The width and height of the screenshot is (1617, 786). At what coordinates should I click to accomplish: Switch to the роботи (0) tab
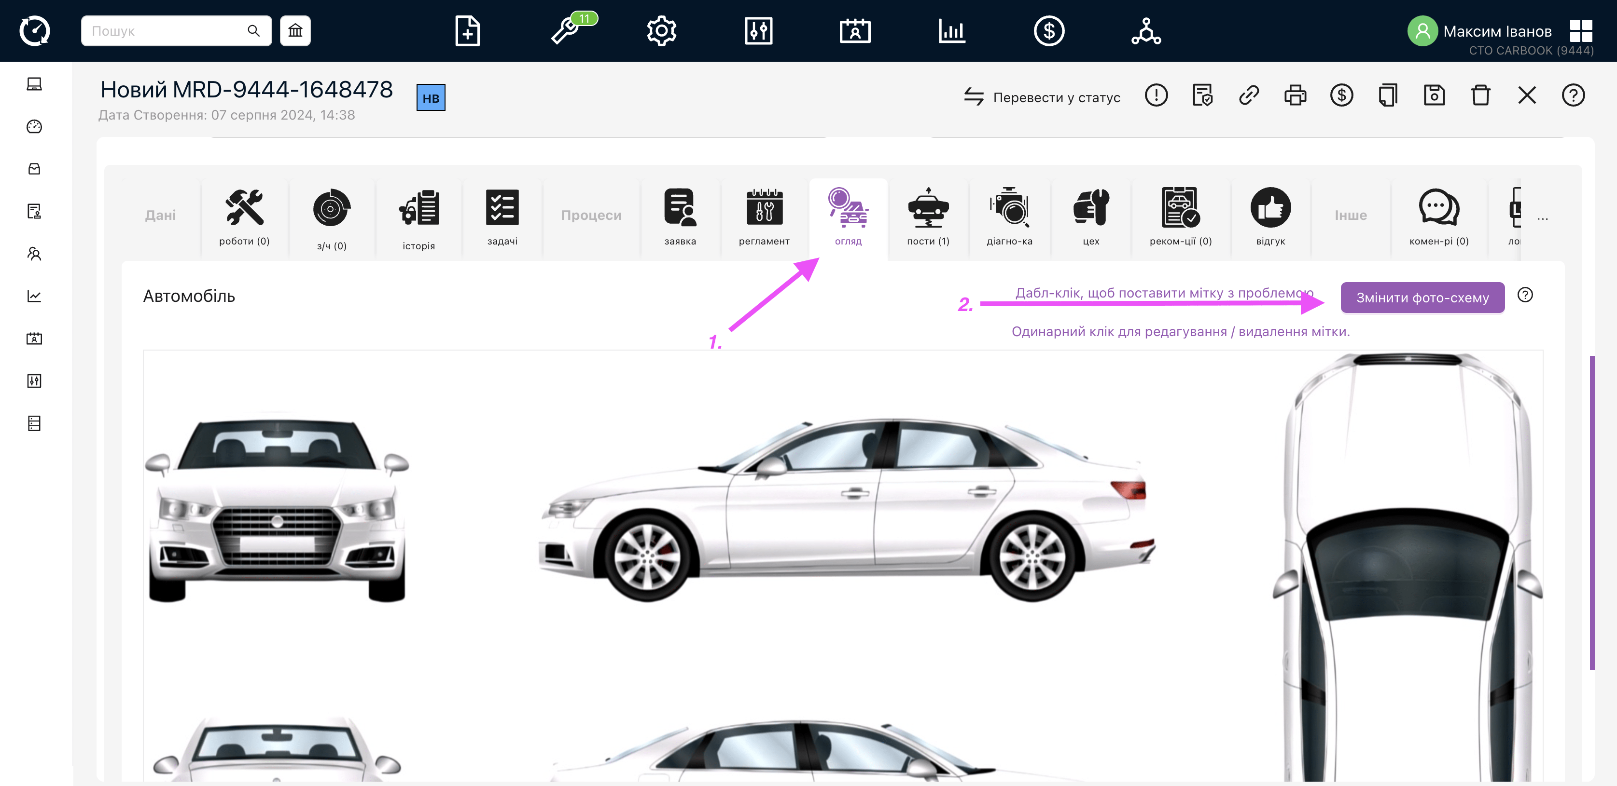tap(244, 217)
